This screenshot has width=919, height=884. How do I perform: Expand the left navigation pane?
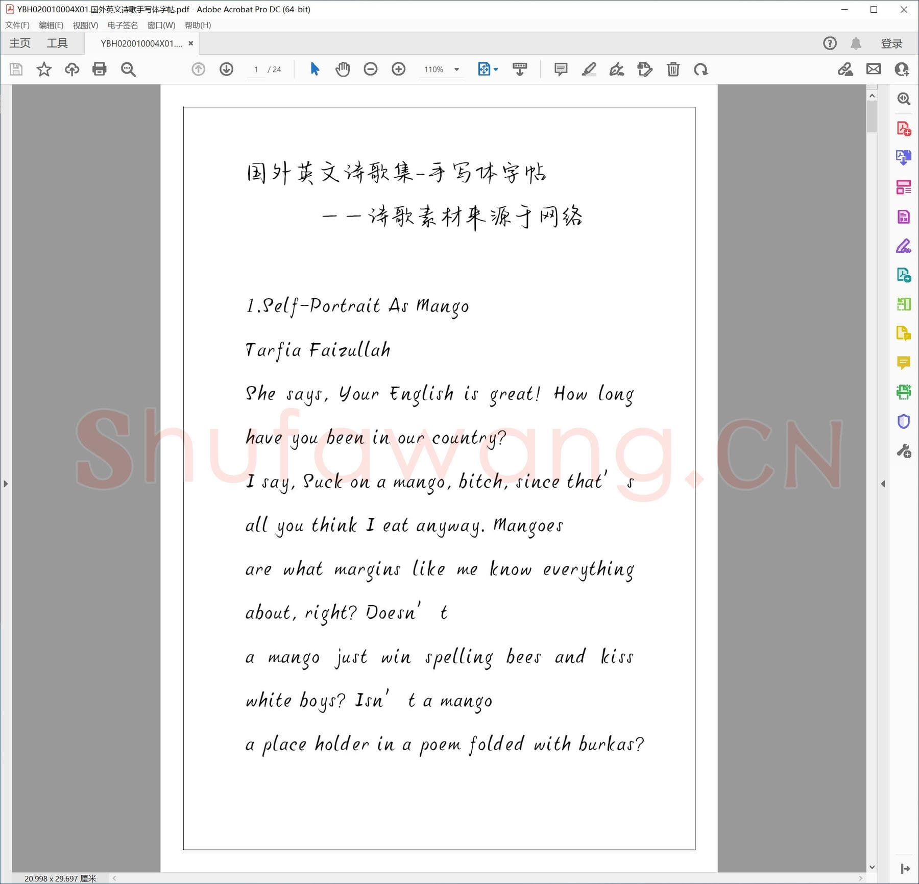[6, 484]
